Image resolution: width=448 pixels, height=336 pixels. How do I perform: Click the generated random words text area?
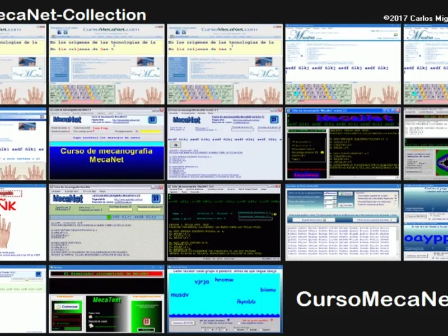(x=342, y=241)
